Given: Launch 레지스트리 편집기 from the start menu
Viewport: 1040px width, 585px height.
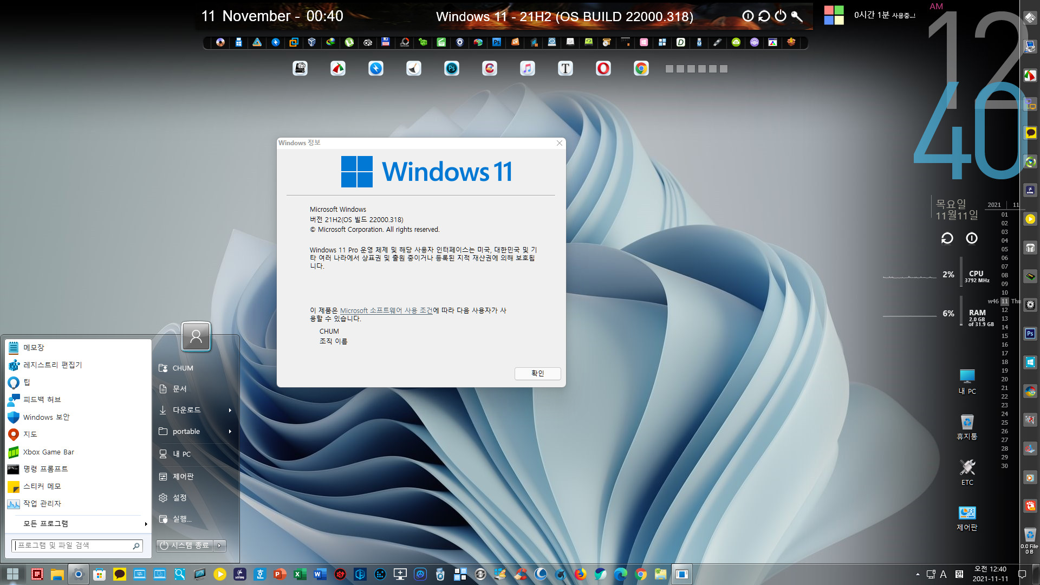Looking at the screenshot, I should pos(78,365).
